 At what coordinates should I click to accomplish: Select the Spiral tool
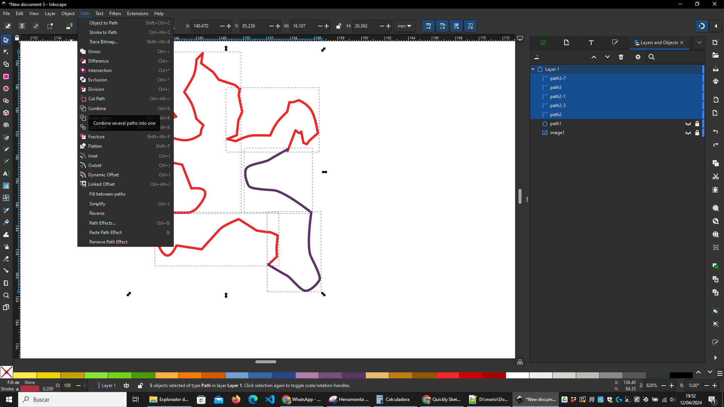[x=6, y=125]
